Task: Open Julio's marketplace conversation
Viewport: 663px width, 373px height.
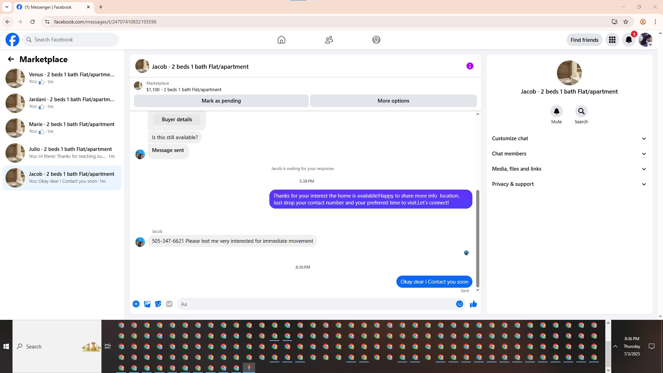Action: (62, 153)
